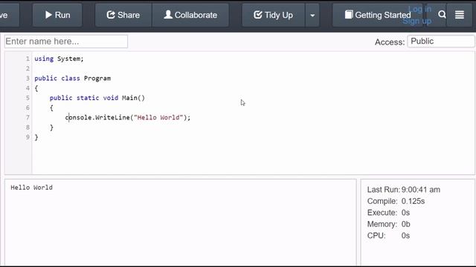
Task: Expand the Tidy Up dropdown arrow
Action: point(312,15)
